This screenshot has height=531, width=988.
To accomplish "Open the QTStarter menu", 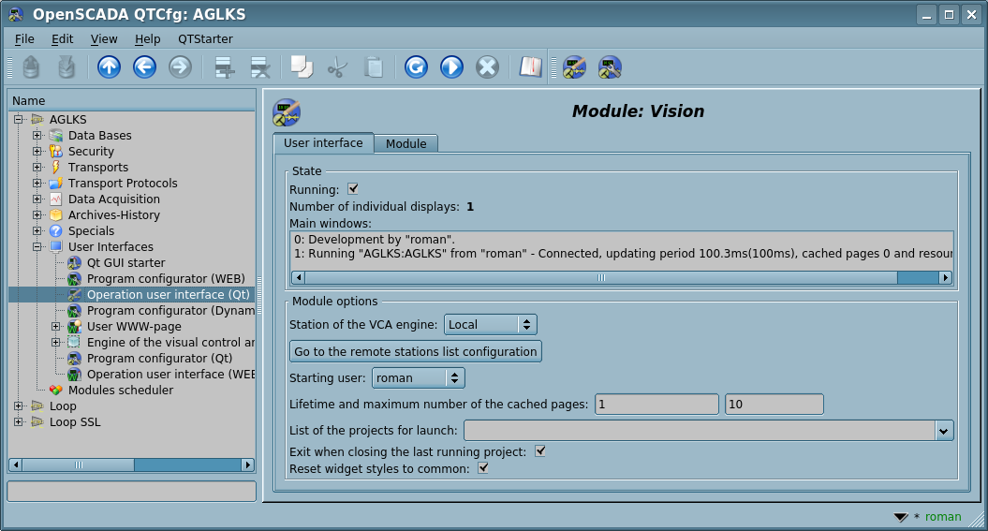I will click(205, 39).
